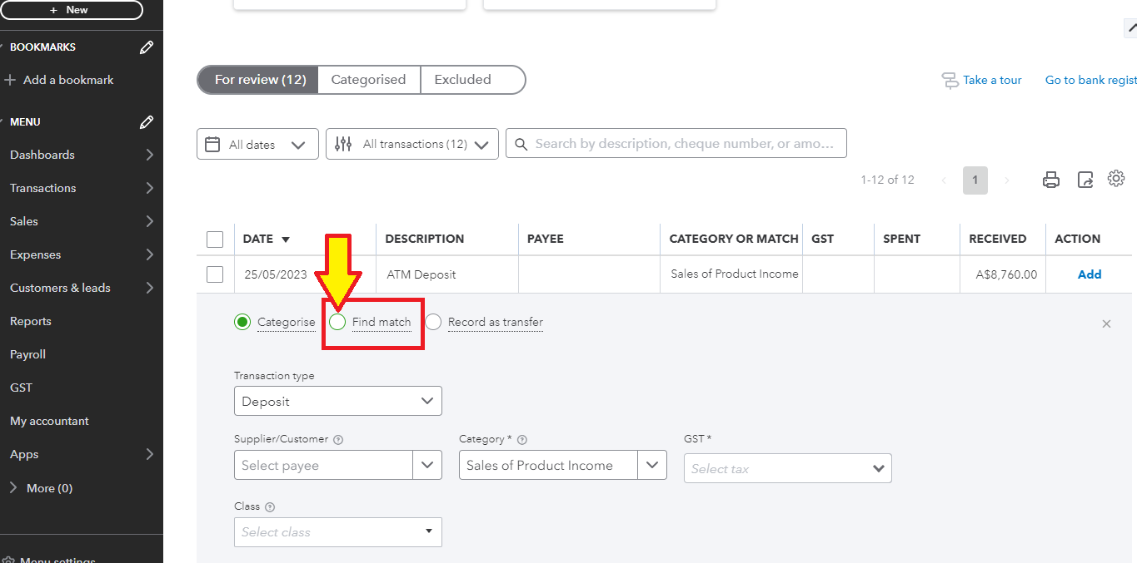Click the Add action link
This screenshot has width=1137, height=563.
(1089, 274)
